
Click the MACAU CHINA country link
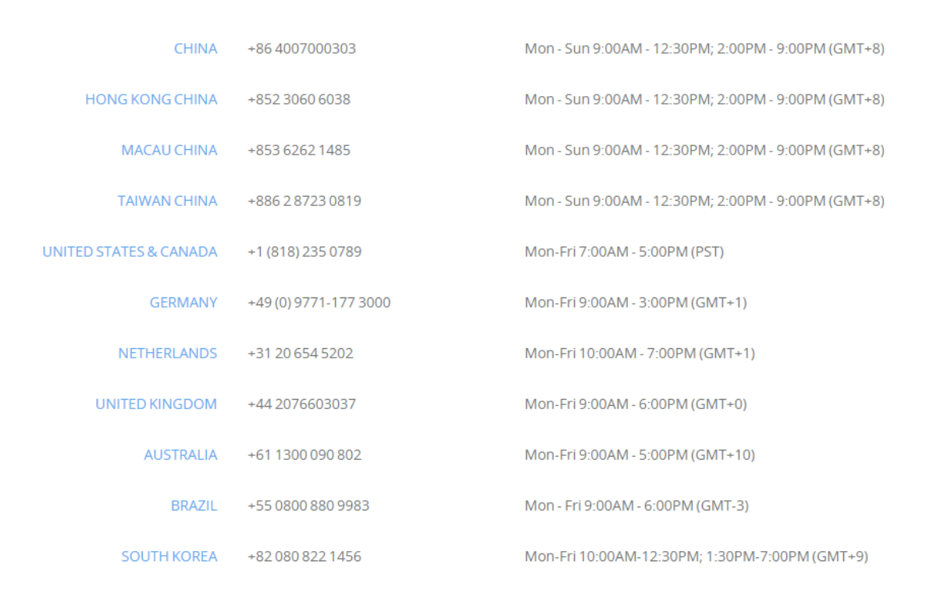point(169,150)
